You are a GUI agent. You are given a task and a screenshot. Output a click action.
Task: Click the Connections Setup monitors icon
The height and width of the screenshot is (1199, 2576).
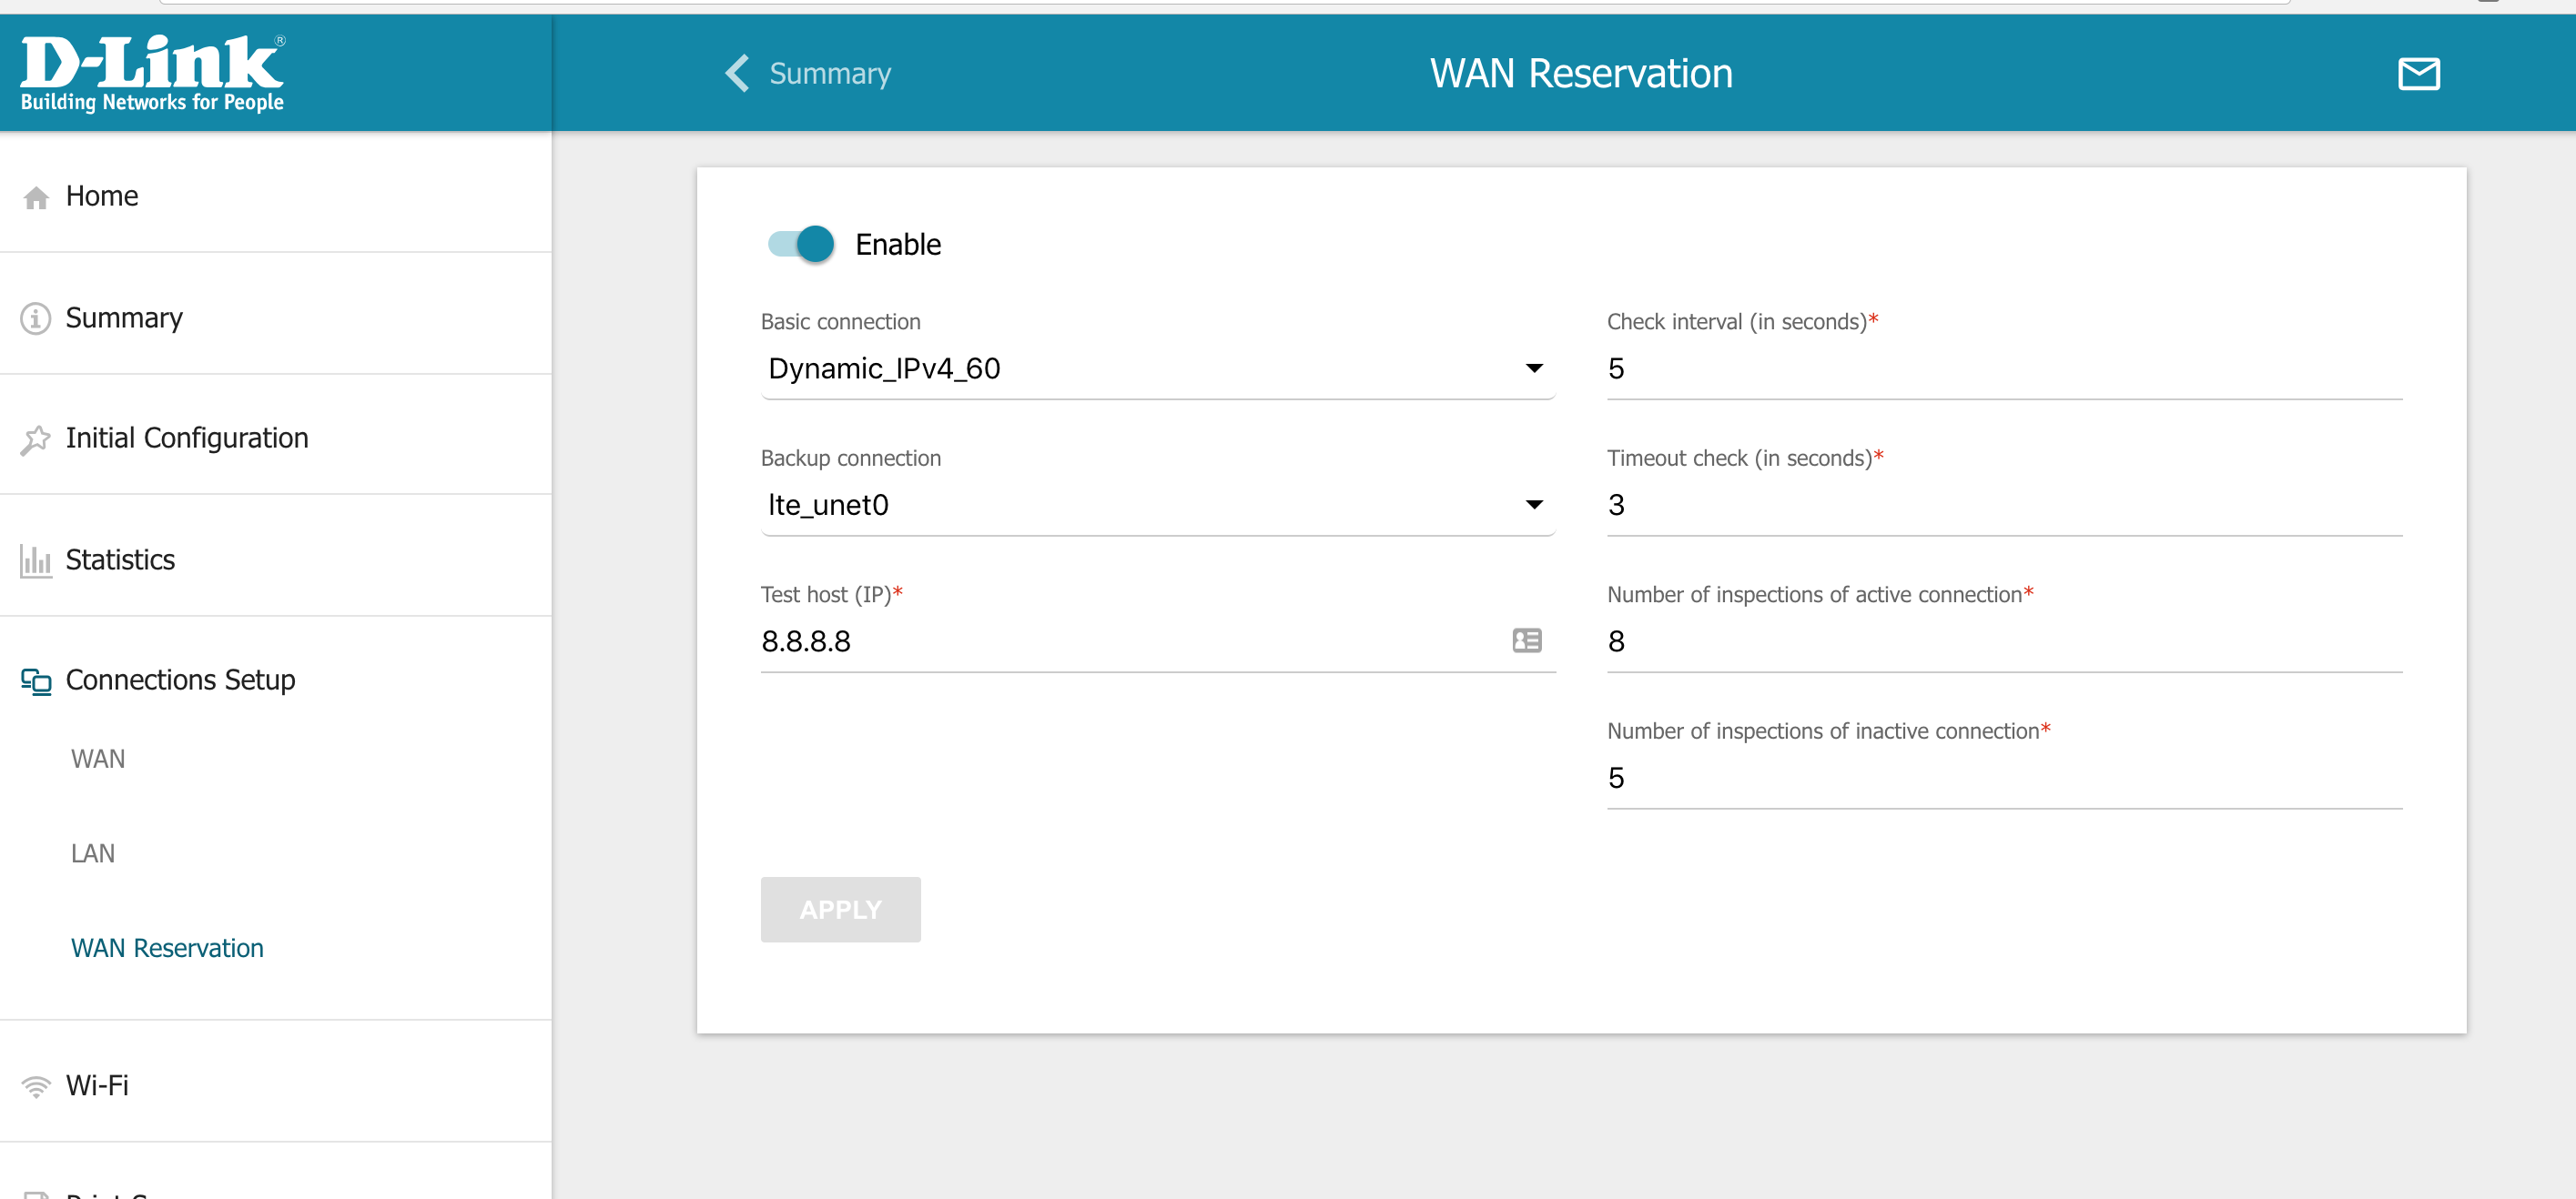click(x=36, y=681)
